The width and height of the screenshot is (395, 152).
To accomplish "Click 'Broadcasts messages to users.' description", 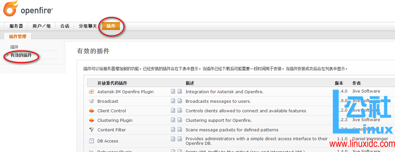I will pos(218,101).
